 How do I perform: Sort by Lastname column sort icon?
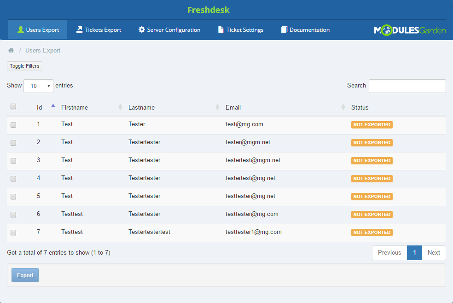[x=217, y=107]
